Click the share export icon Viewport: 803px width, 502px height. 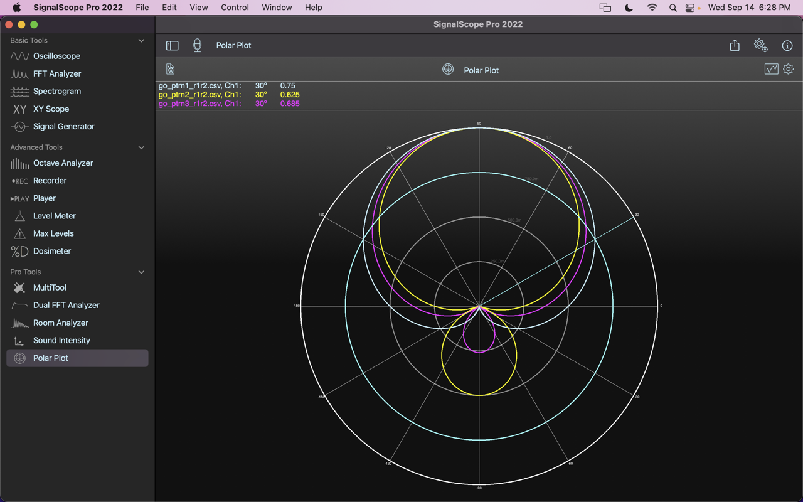tap(735, 45)
